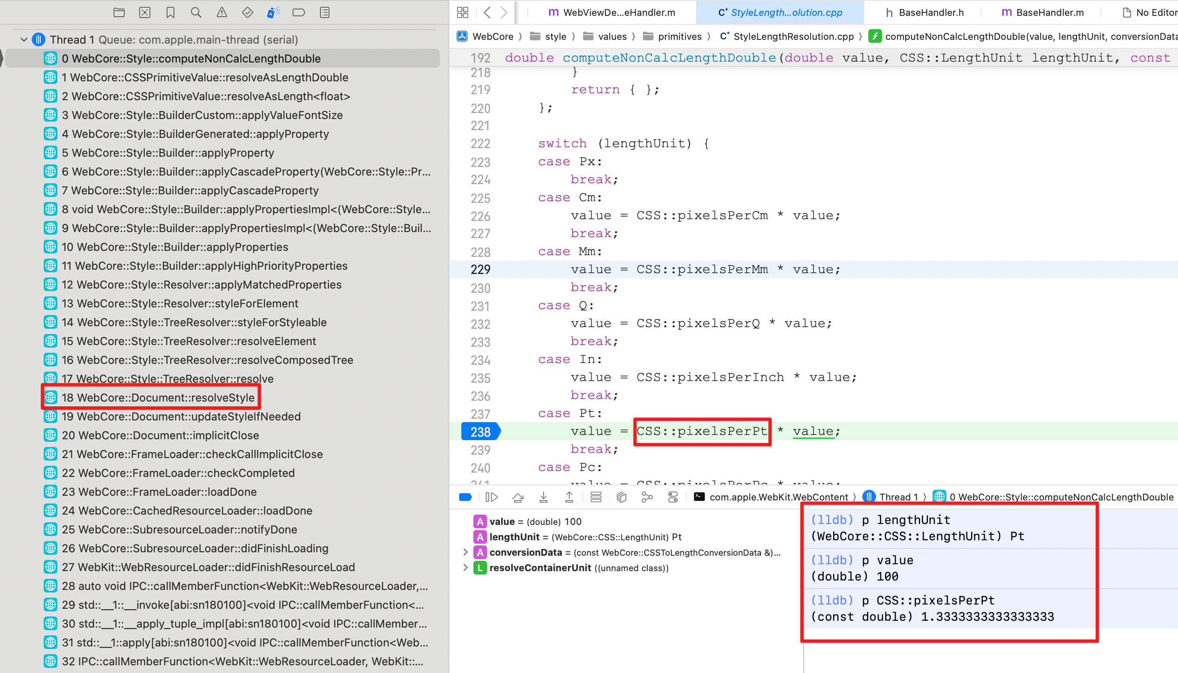
Task: Activate the console terminal icon
Action: pyautogui.click(x=700, y=497)
